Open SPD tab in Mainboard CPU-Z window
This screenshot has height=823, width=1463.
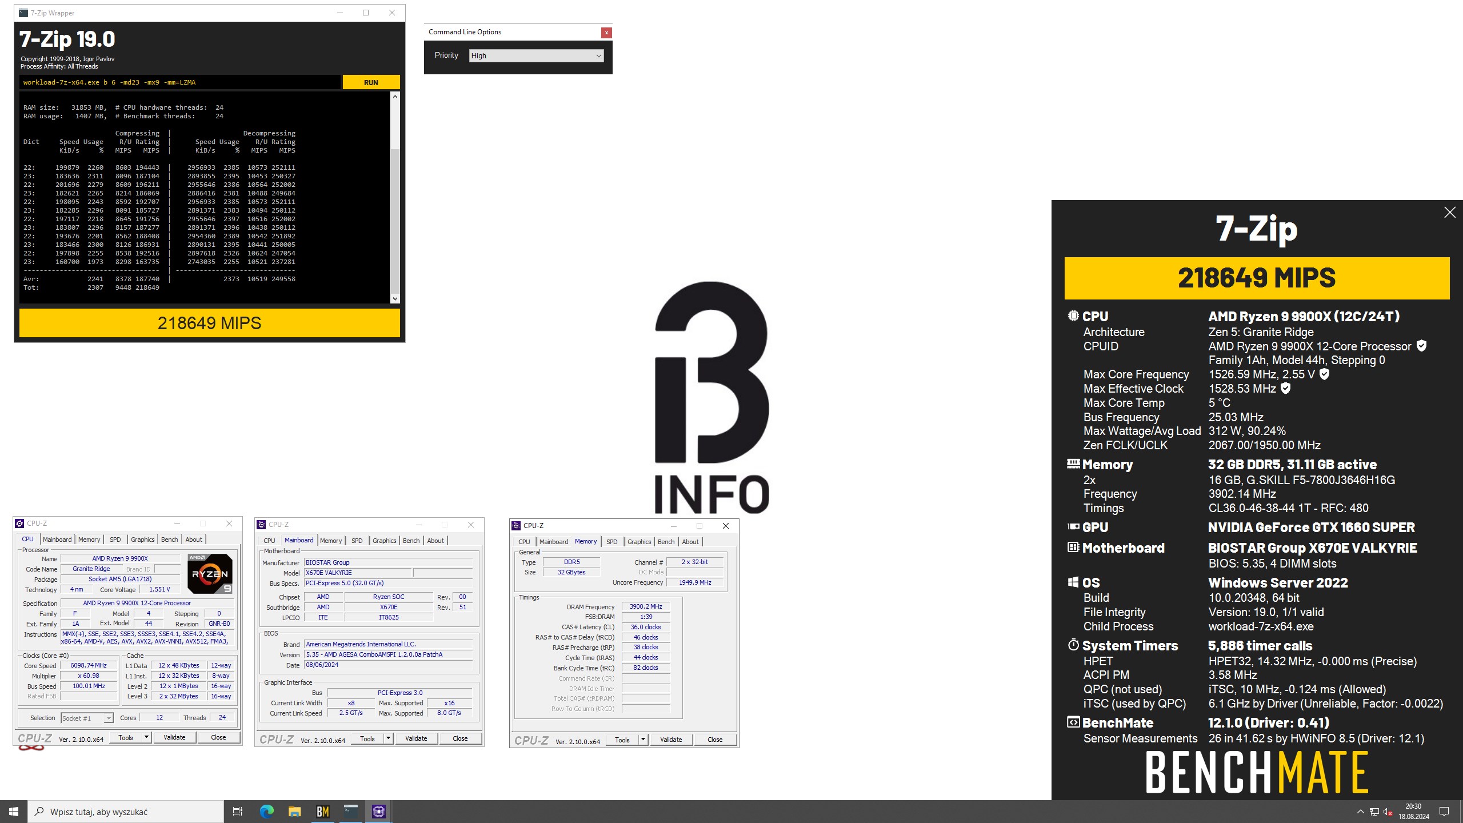point(357,541)
